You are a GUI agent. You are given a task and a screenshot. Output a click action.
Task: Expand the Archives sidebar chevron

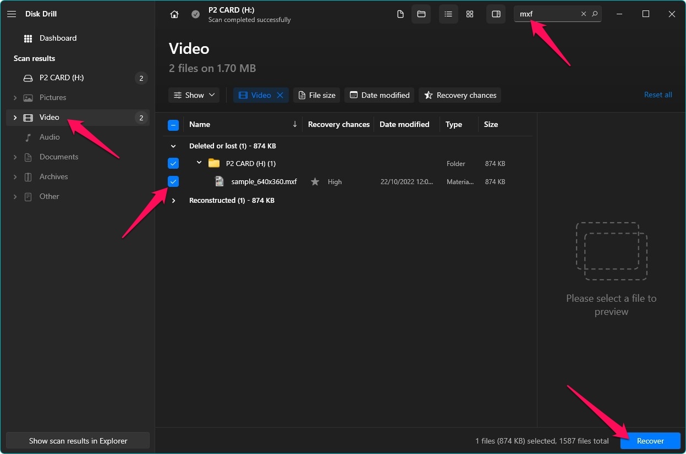pyautogui.click(x=15, y=177)
